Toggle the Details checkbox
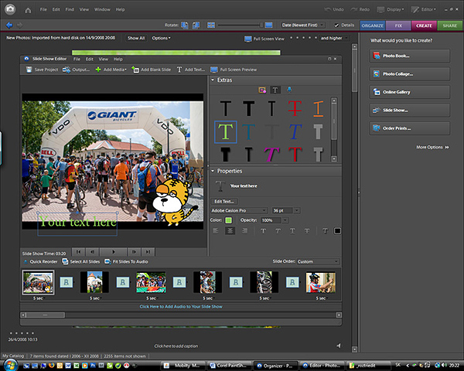 coord(336,26)
